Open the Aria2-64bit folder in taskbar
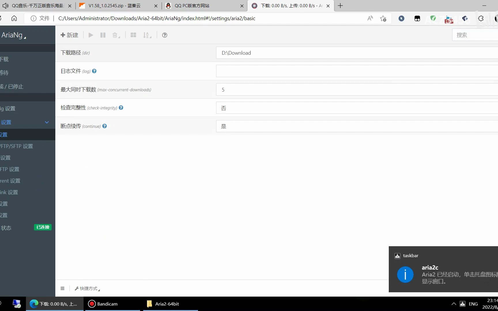 (x=170, y=304)
